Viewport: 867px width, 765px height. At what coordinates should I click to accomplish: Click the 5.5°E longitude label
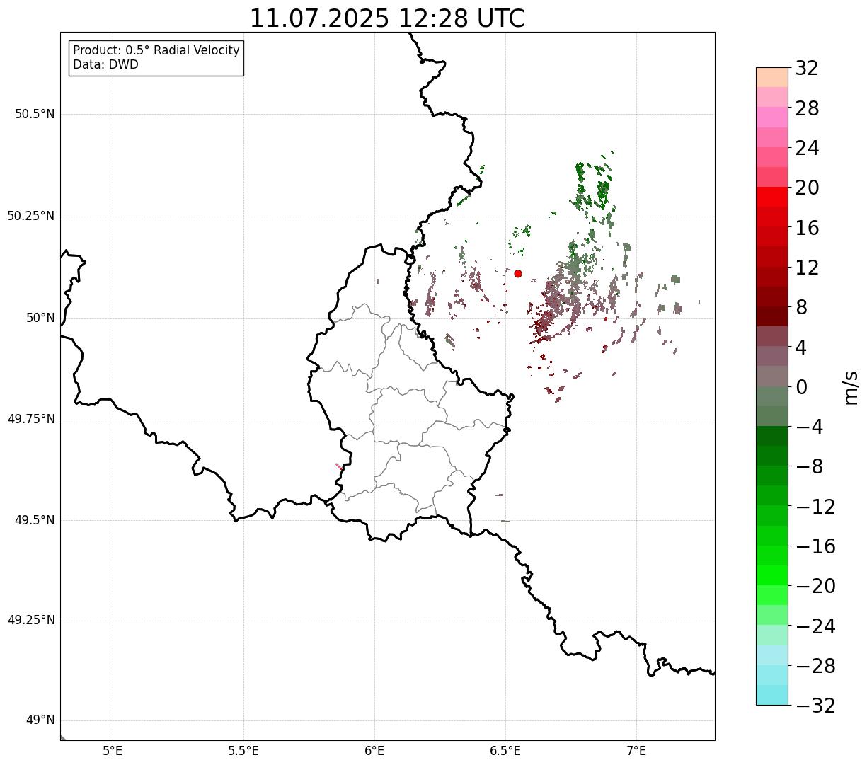click(244, 751)
